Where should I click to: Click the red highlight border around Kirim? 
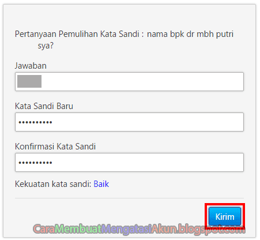point(225,204)
